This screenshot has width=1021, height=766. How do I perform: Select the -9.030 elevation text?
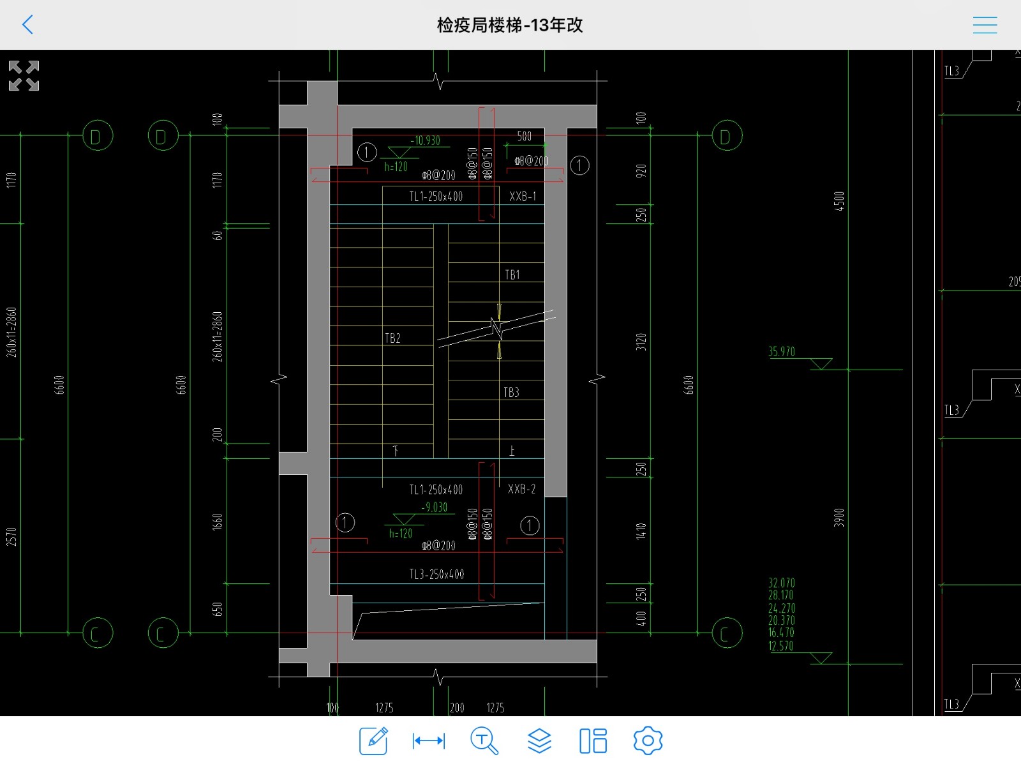point(435,507)
